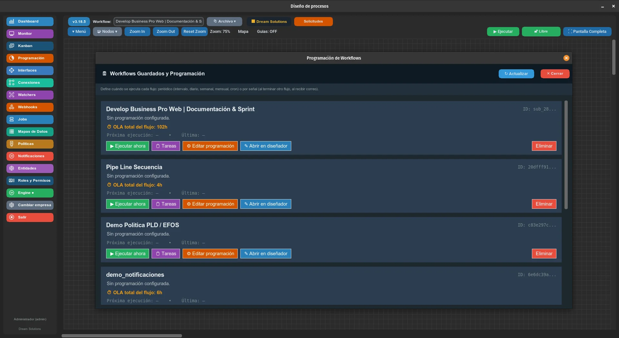Viewport: 619px width, 338px height.
Task: Click the red Cerrar button
Action: [555, 74]
